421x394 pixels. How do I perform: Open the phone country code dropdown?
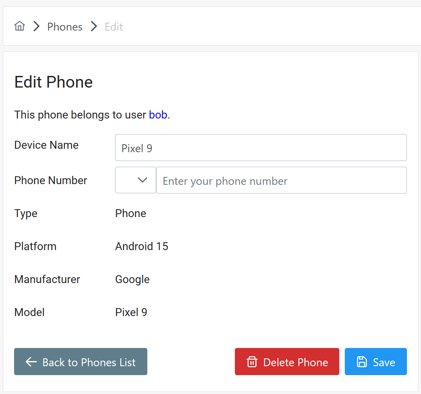[x=136, y=180]
